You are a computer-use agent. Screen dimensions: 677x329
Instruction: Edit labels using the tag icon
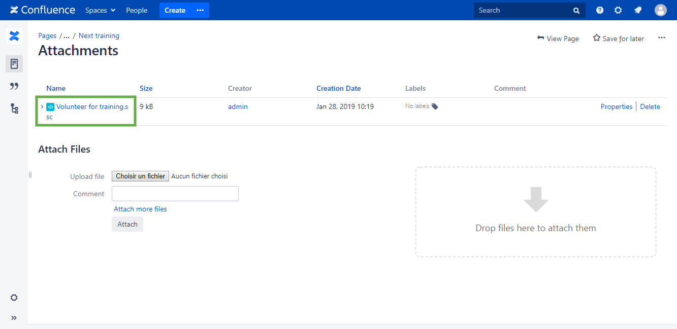435,106
